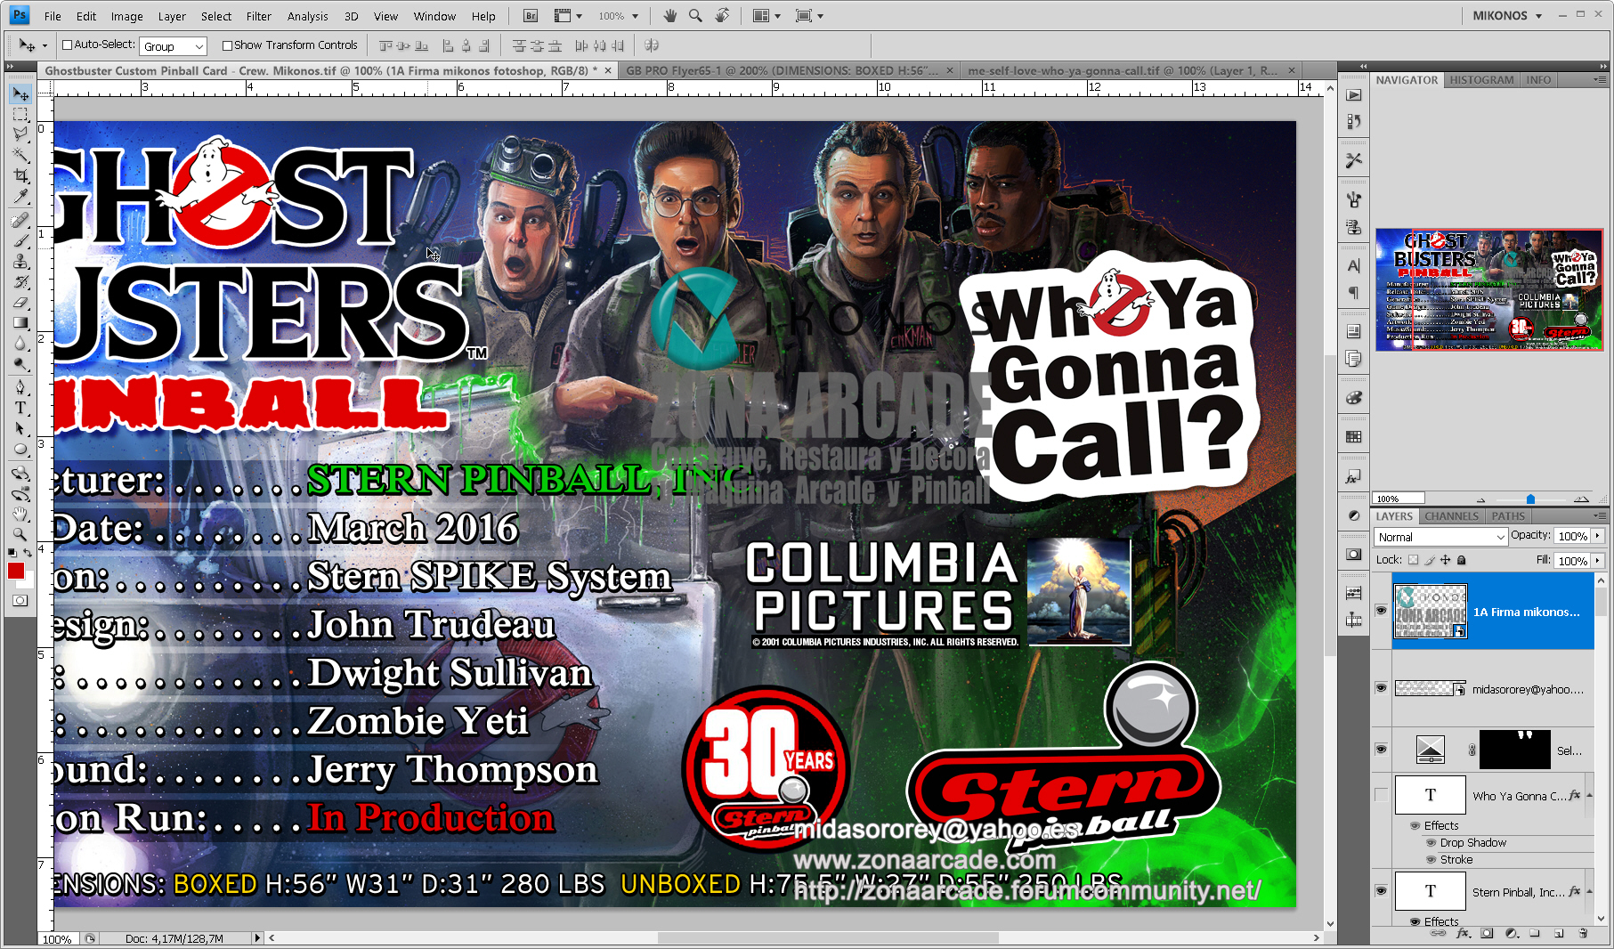This screenshot has height=949, width=1614.
Task: Open the Fill slider arrow
Action: pos(1598,561)
